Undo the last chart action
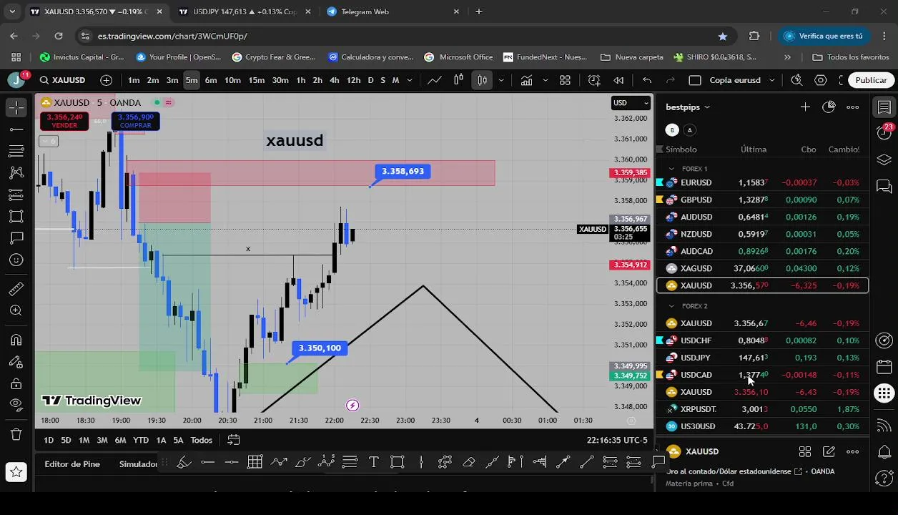 click(647, 80)
